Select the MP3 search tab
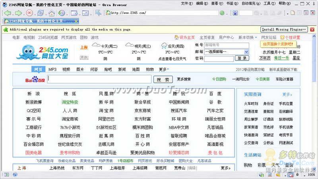The image size is (318, 179). [52, 69]
